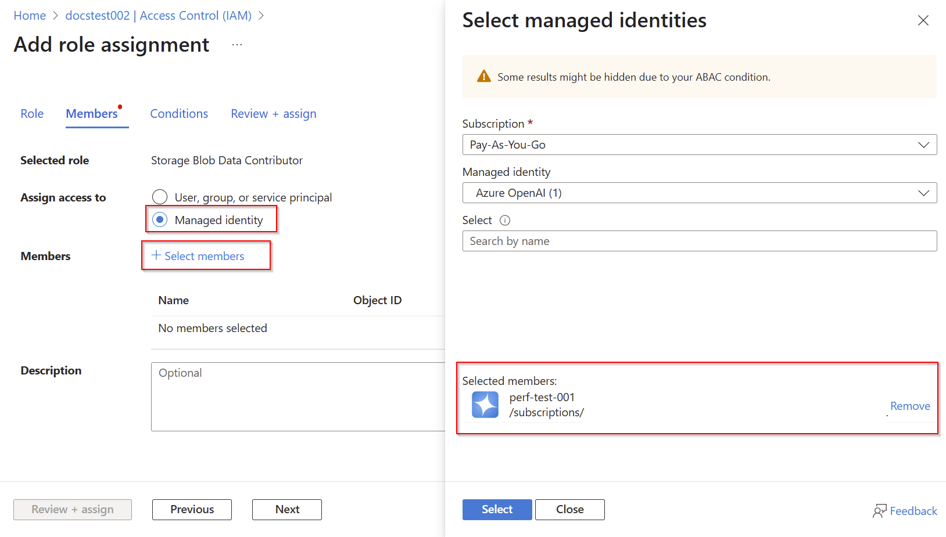Screen dimensions: 946x537
Task: Click the blue Select button
Action: (x=497, y=509)
